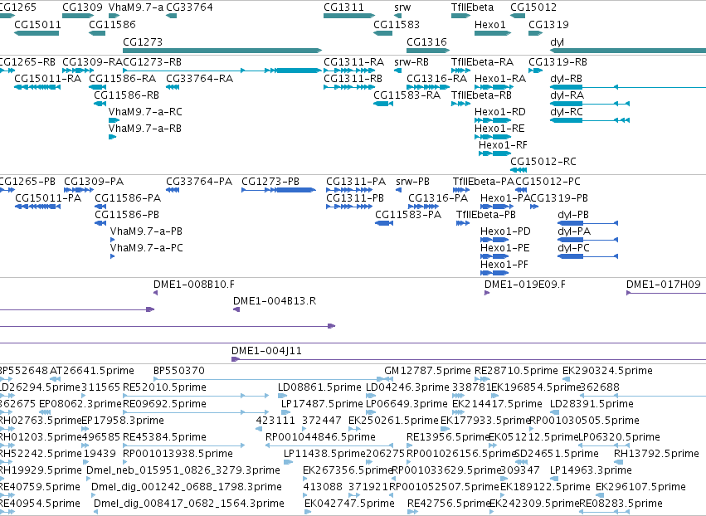This screenshot has height=516, width=706.
Task: Click the Hexo1-RD transcript label
Action: pyautogui.click(x=499, y=112)
